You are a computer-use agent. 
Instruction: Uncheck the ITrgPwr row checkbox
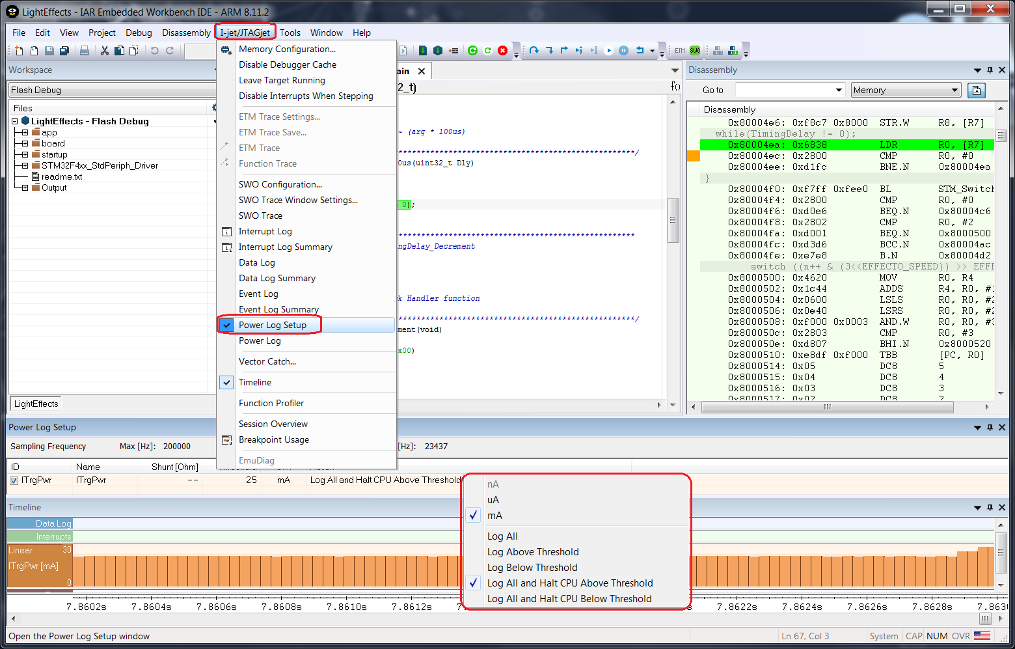[14, 480]
